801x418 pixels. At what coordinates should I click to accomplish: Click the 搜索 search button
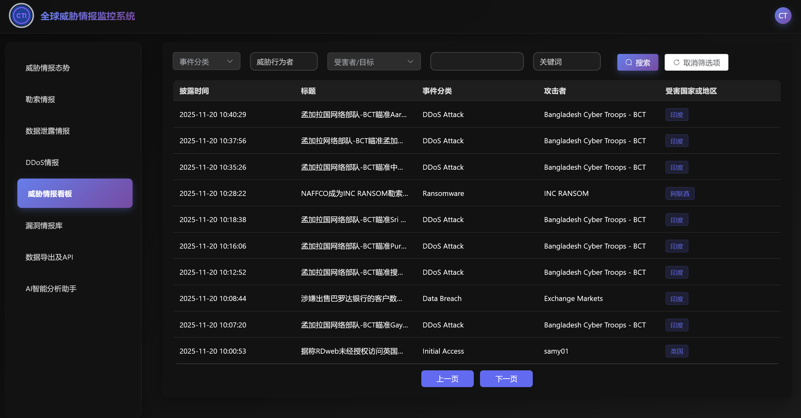point(638,62)
